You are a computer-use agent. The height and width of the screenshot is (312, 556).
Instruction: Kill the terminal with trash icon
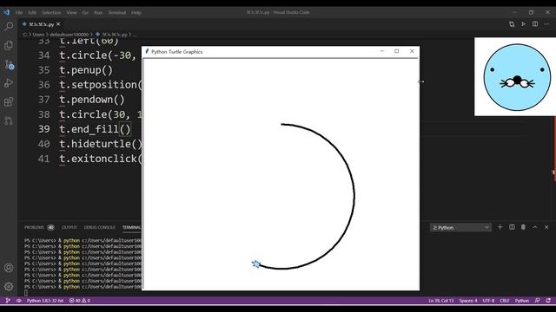coord(523,227)
